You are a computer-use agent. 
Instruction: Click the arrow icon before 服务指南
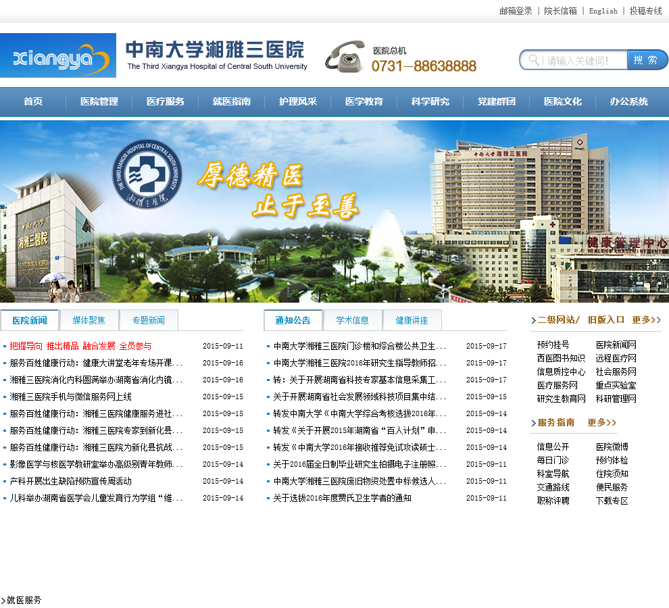pos(533,423)
